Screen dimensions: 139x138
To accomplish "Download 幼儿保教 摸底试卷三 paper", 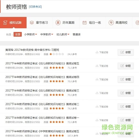I will click(102, 93).
